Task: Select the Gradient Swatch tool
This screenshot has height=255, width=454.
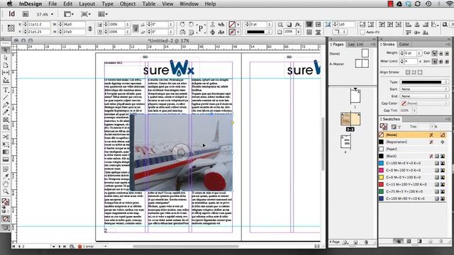Action: (x=6, y=152)
